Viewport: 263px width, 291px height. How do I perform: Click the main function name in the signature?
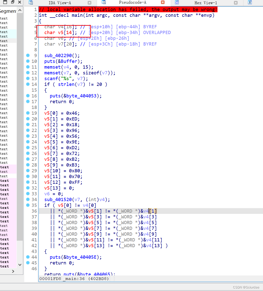77,15
